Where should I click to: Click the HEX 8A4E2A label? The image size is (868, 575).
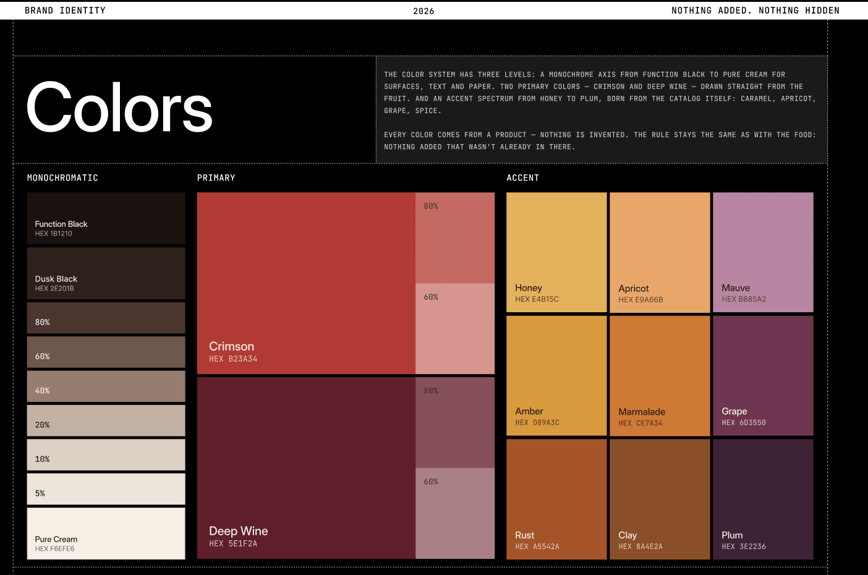click(x=640, y=547)
